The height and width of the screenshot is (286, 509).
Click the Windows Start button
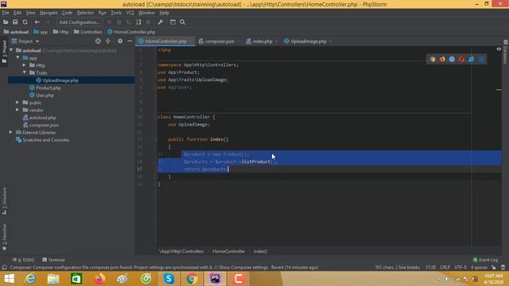coord(9,279)
